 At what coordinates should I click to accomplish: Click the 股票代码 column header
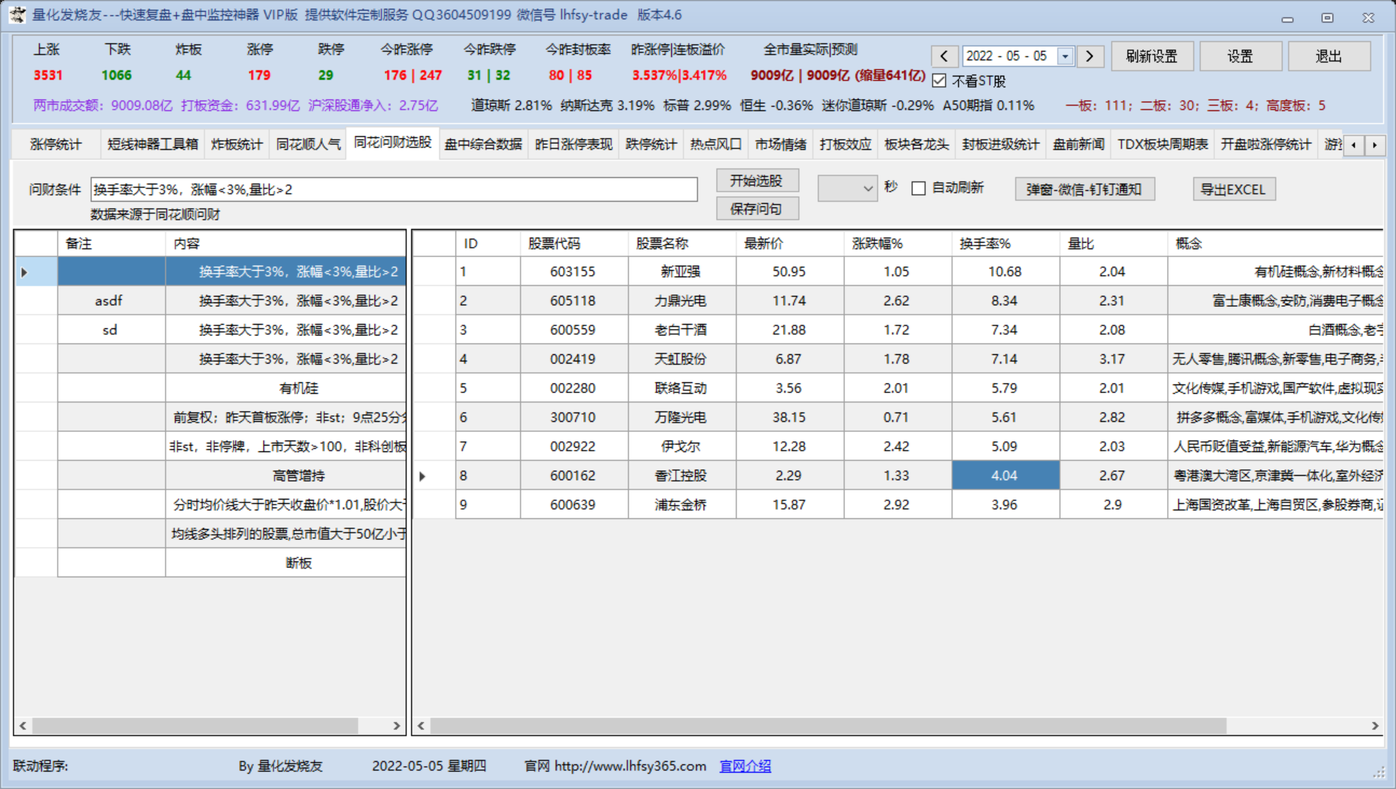[x=574, y=244]
